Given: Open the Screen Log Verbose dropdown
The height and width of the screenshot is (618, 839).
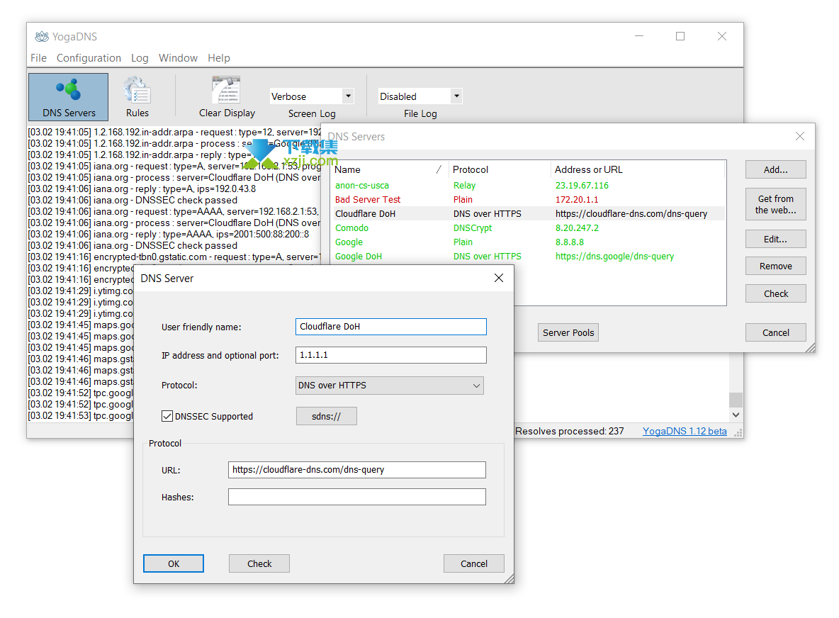Looking at the screenshot, I should (348, 96).
